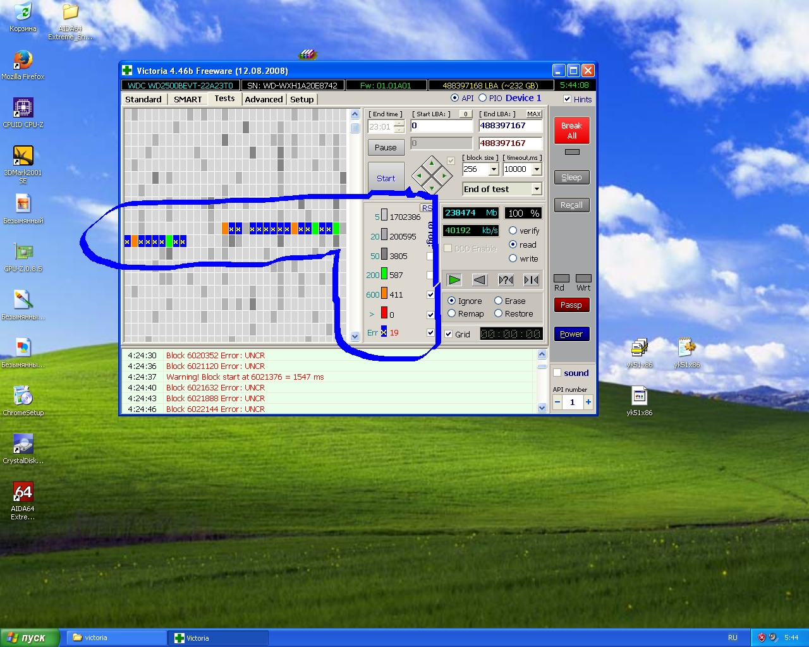809x647 pixels.
Task: Click the green 200 ms legend swatch
Action: pos(384,274)
